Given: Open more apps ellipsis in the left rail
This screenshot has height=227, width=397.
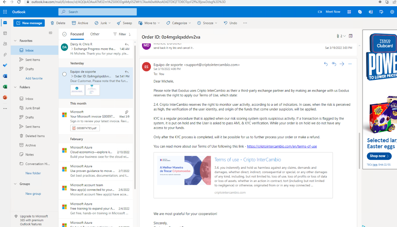Looking at the screenshot, I should (x=5, y=108).
